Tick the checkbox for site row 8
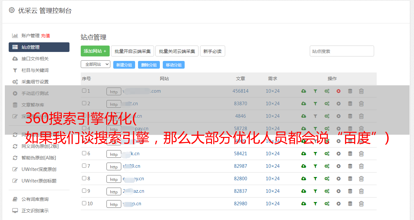 tap(84, 178)
